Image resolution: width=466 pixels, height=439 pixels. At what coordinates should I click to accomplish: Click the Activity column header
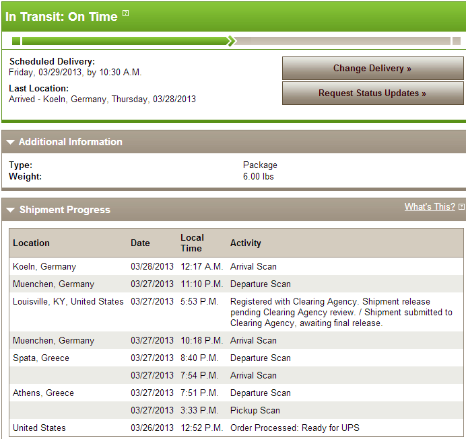[246, 243]
